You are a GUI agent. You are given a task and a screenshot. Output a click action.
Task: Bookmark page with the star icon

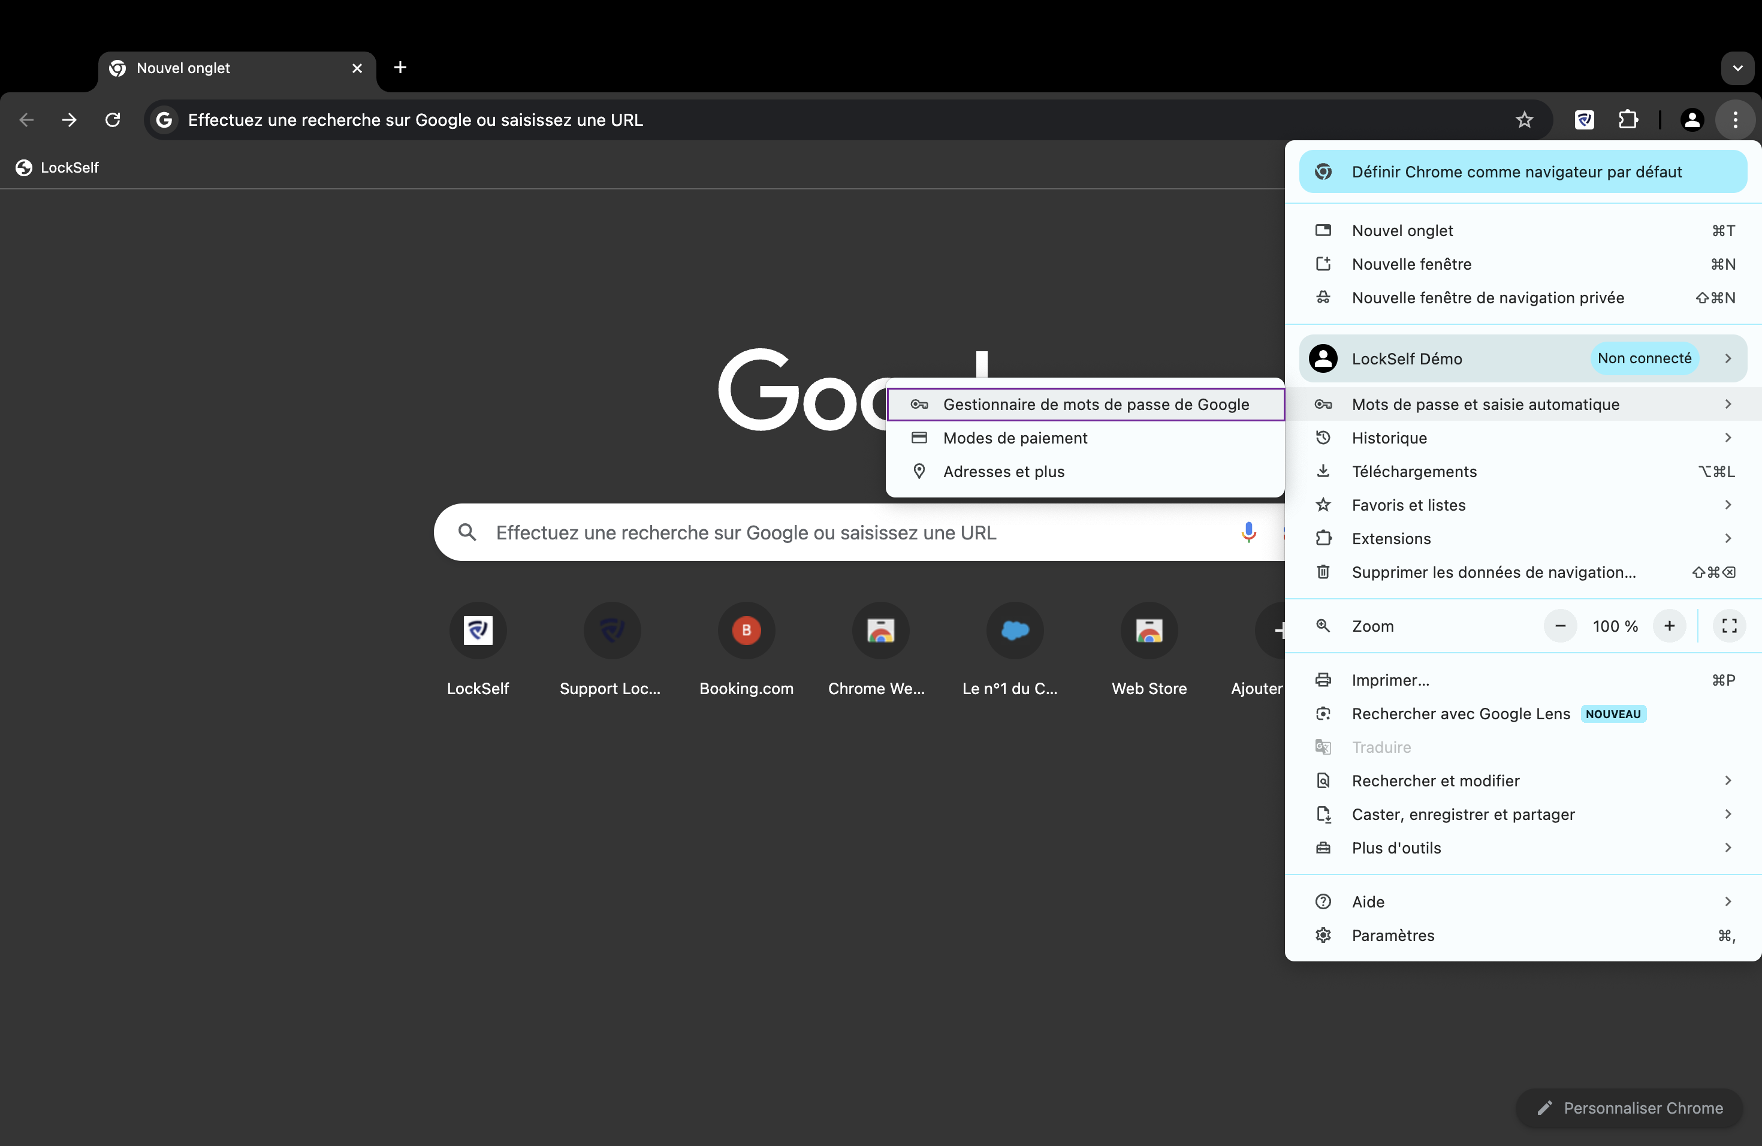[1523, 119]
